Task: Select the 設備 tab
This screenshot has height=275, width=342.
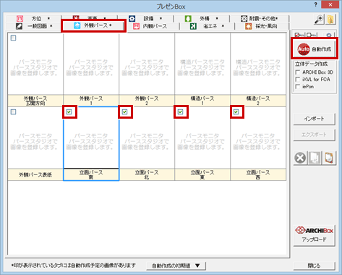Action: click(146, 18)
